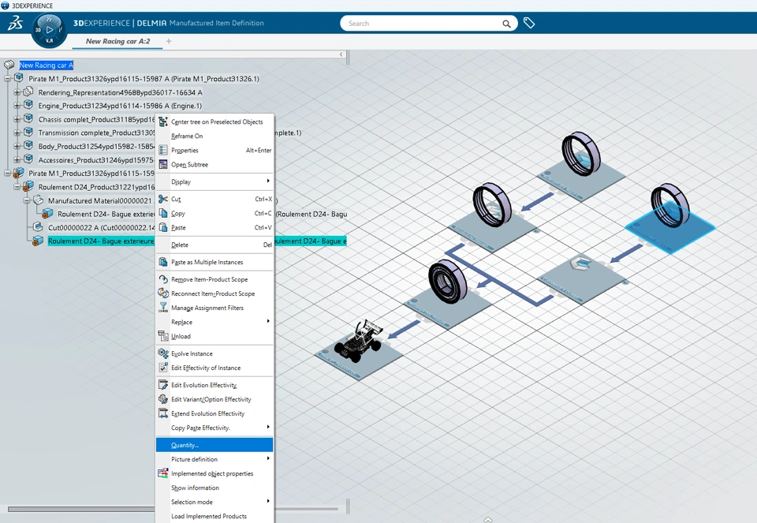The width and height of the screenshot is (757, 523).
Task: Expand the Transmission complete_Product tree node
Action: tap(17, 133)
